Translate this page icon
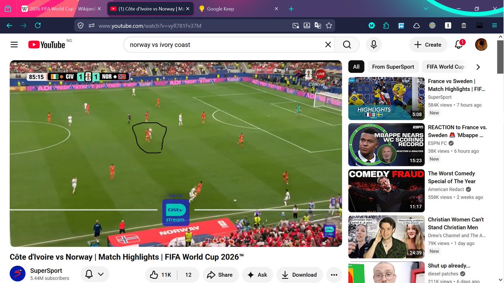Viewport: 504px width, 283px height. pyautogui.click(x=318, y=26)
